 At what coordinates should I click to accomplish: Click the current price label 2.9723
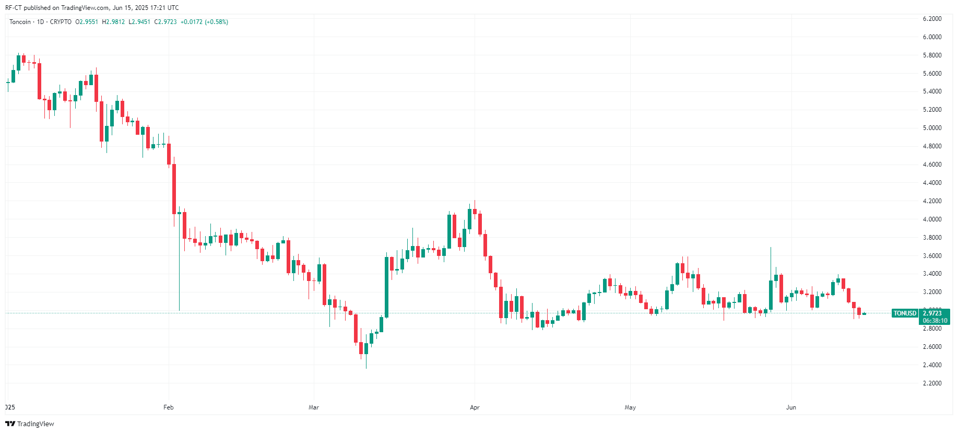[932, 313]
